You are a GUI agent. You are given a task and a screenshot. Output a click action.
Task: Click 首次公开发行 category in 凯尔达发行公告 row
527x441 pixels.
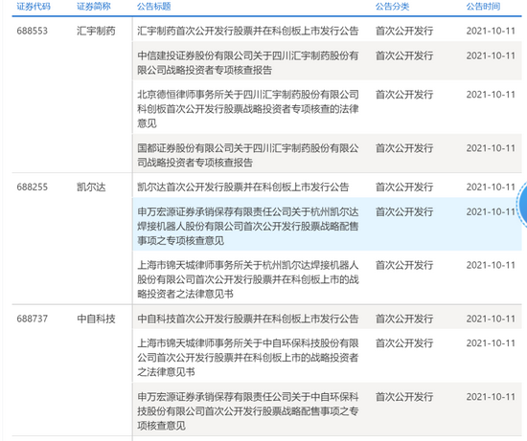point(404,187)
